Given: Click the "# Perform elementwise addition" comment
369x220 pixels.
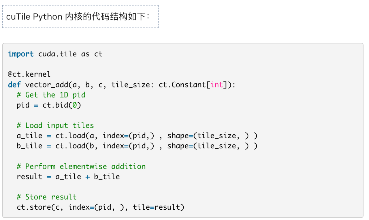Looking at the screenshot, I should (81, 166).
